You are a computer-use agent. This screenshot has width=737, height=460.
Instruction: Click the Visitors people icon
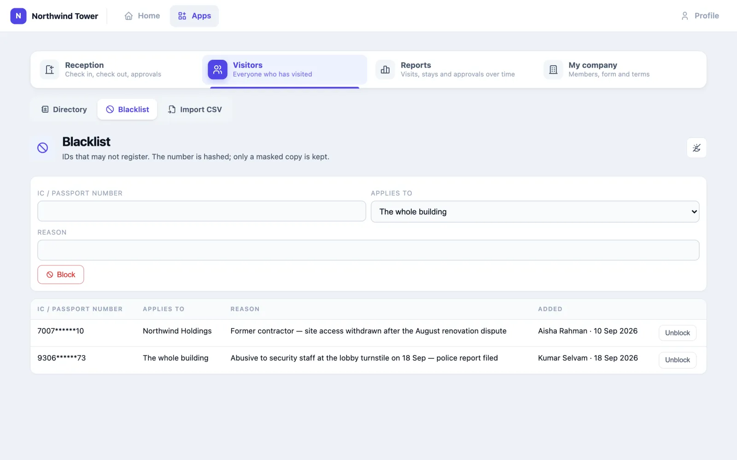[x=217, y=69]
